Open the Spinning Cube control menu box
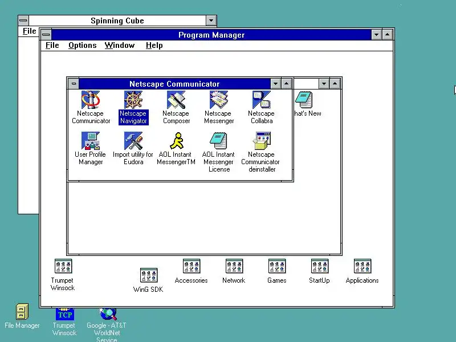Image resolution: width=456 pixels, height=342 pixels. coord(23,21)
